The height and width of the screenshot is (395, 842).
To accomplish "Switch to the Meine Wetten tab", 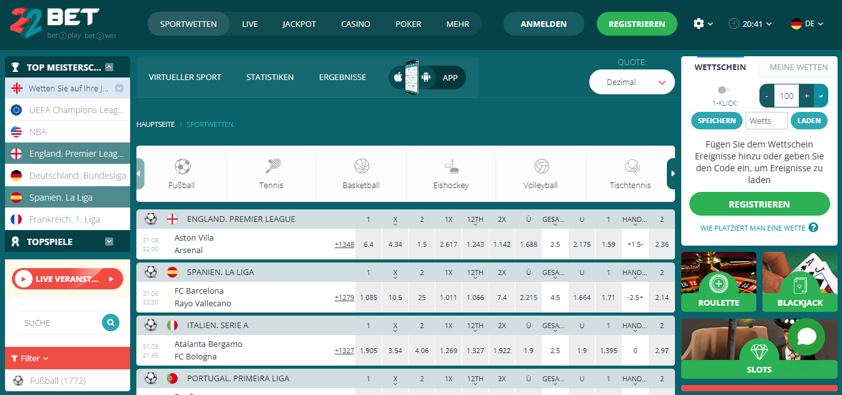I will point(799,67).
